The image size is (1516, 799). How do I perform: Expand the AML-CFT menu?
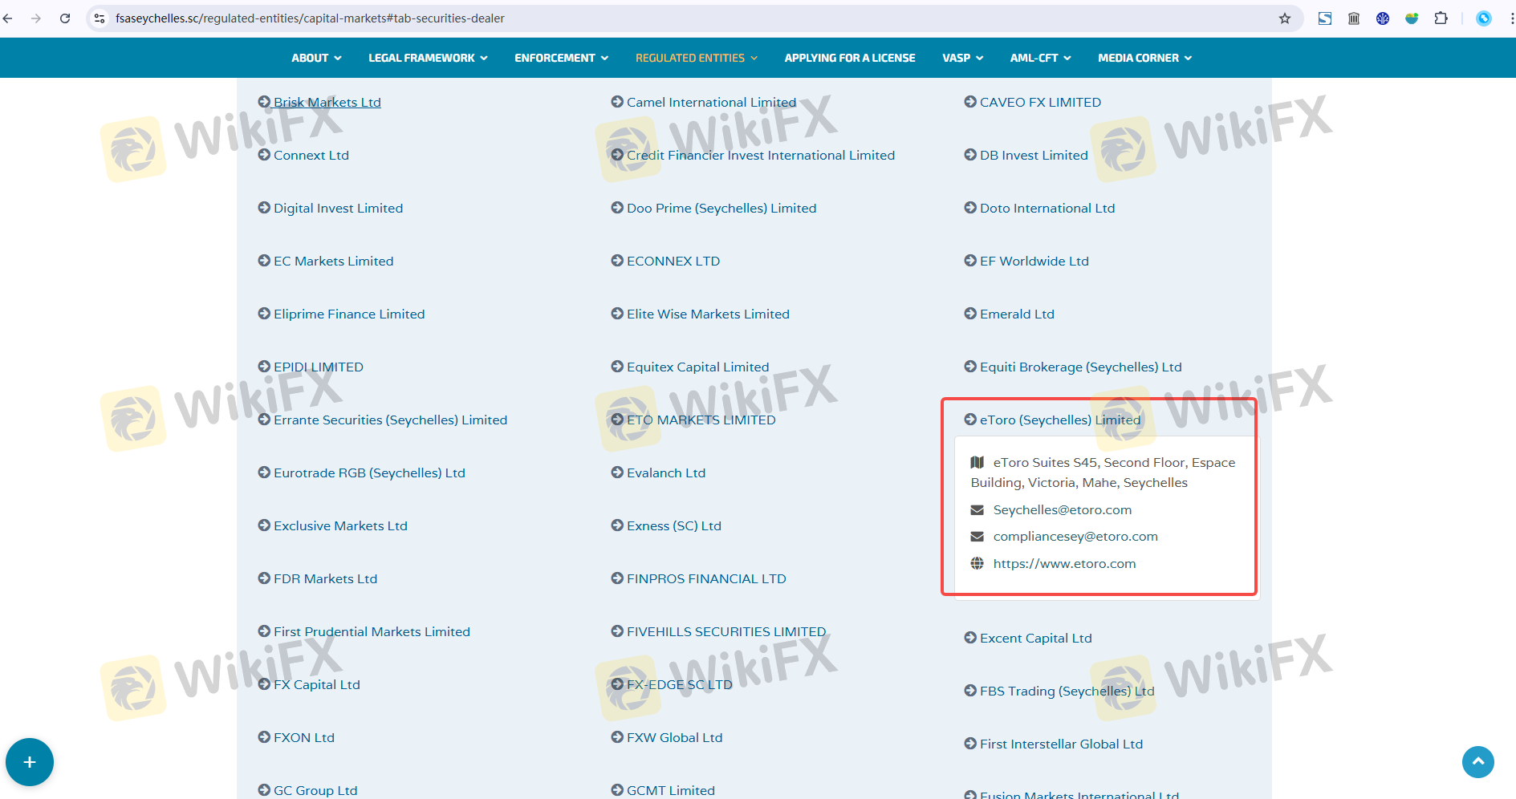click(1041, 58)
